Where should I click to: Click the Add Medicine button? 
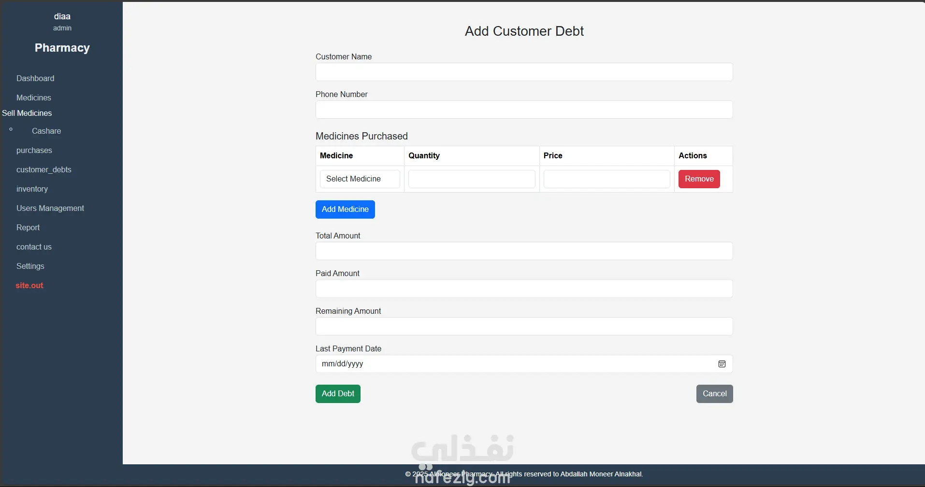345,209
